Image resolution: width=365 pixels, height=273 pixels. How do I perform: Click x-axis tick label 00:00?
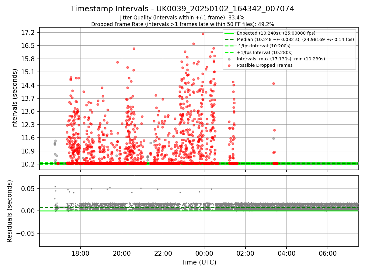click(x=204, y=253)
